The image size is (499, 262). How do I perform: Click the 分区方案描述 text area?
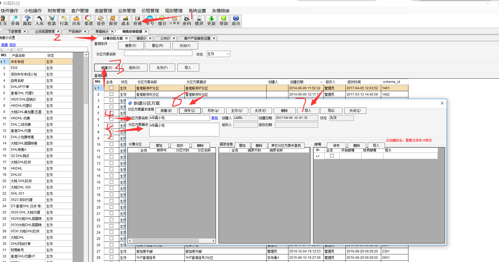[x=184, y=129]
